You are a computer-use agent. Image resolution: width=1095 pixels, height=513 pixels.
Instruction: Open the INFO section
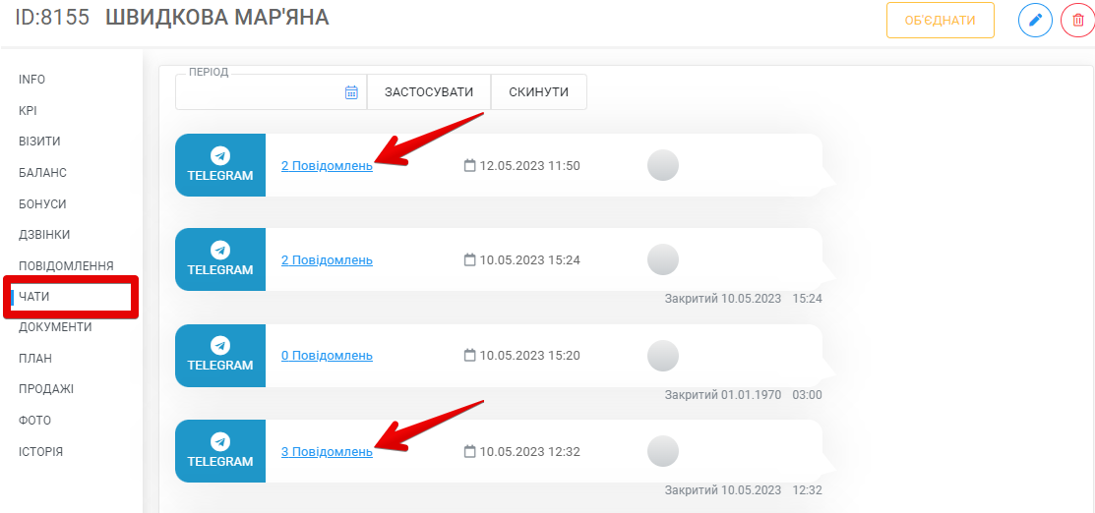(32, 80)
